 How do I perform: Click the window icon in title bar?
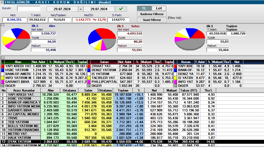pos(2,2)
